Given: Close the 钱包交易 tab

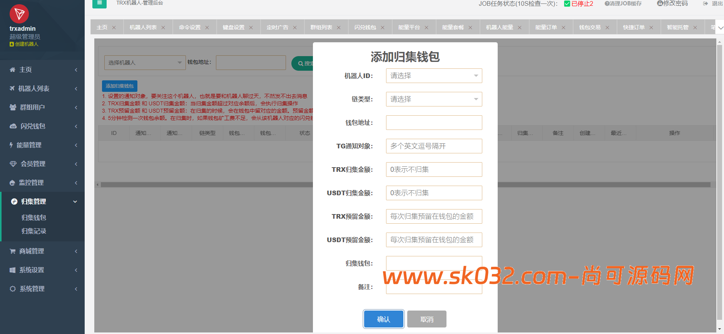Looking at the screenshot, I should 607,27.
